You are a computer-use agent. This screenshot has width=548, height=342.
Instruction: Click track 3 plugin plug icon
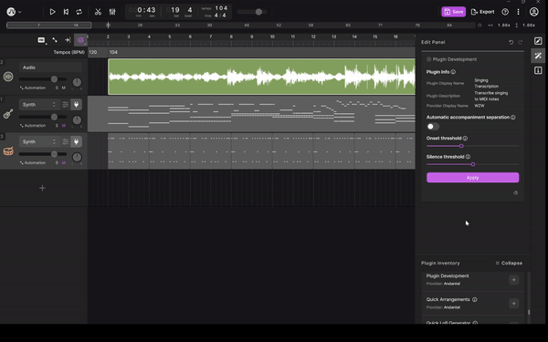click(x=76, y=141)
